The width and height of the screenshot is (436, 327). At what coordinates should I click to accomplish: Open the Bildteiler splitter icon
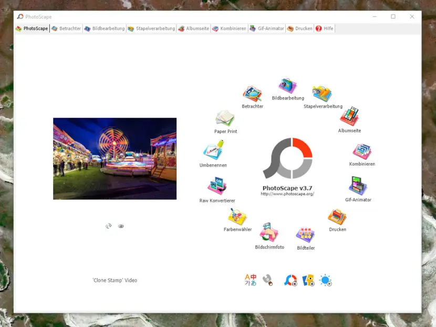305,235
